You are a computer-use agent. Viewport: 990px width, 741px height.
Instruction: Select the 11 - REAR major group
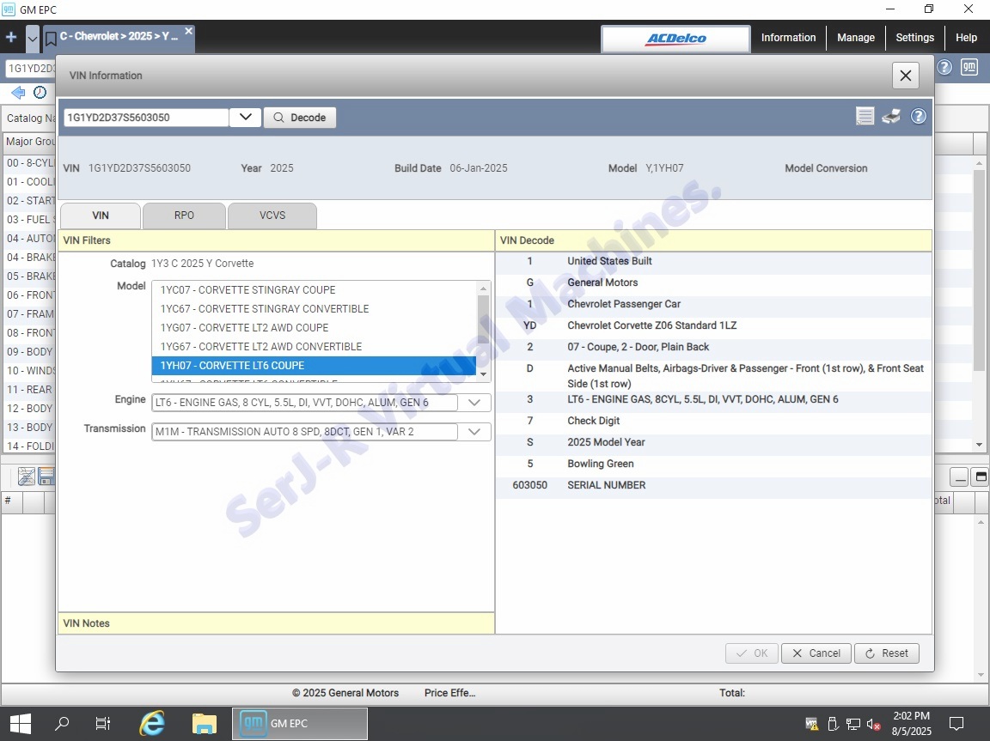[30, 390]
